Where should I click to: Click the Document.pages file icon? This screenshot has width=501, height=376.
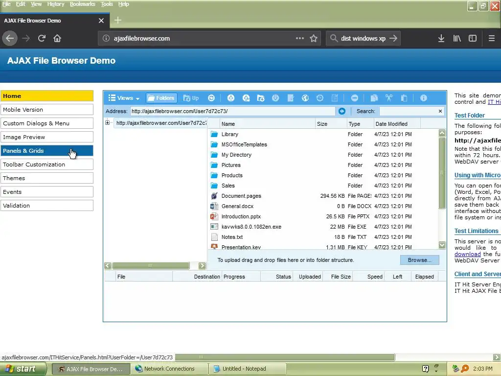click(x=214, y=196)
